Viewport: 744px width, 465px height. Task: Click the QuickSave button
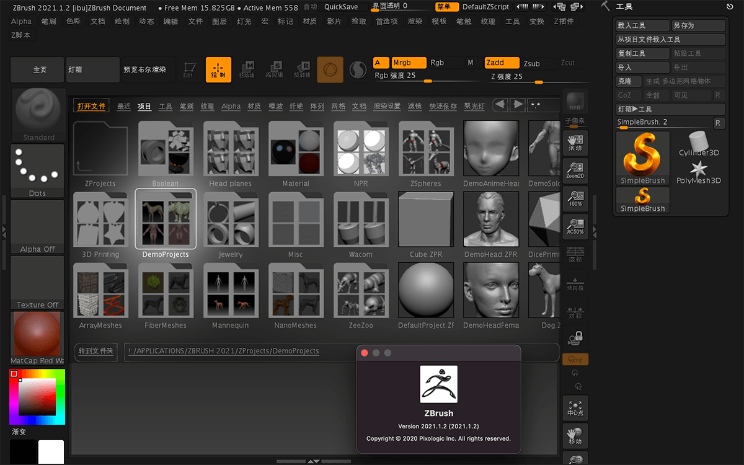coord(341,7)
